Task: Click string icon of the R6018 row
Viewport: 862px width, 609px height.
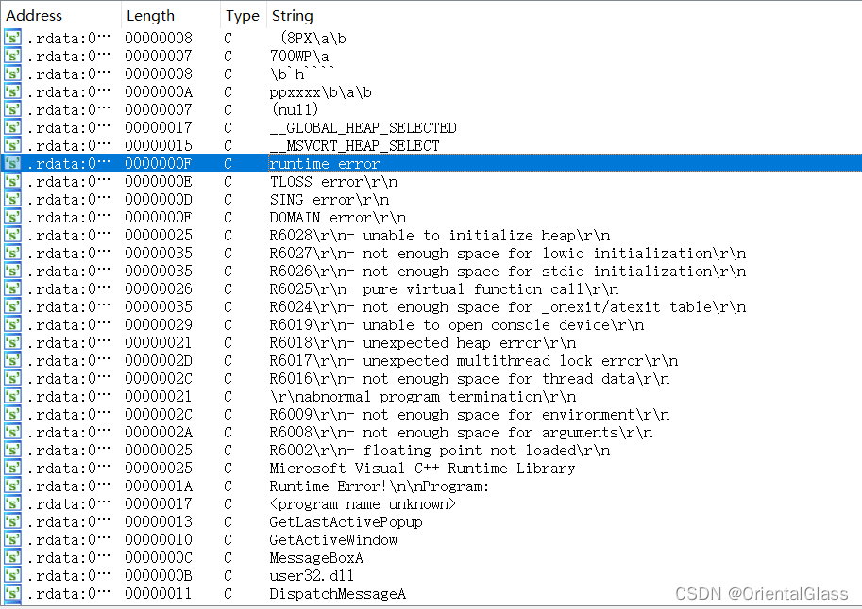Action: tap(12, 343)
